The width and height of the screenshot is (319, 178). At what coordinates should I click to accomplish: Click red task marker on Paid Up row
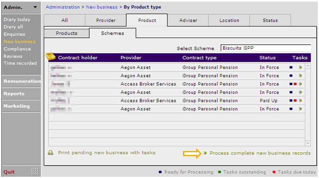[x=295, y=101]
